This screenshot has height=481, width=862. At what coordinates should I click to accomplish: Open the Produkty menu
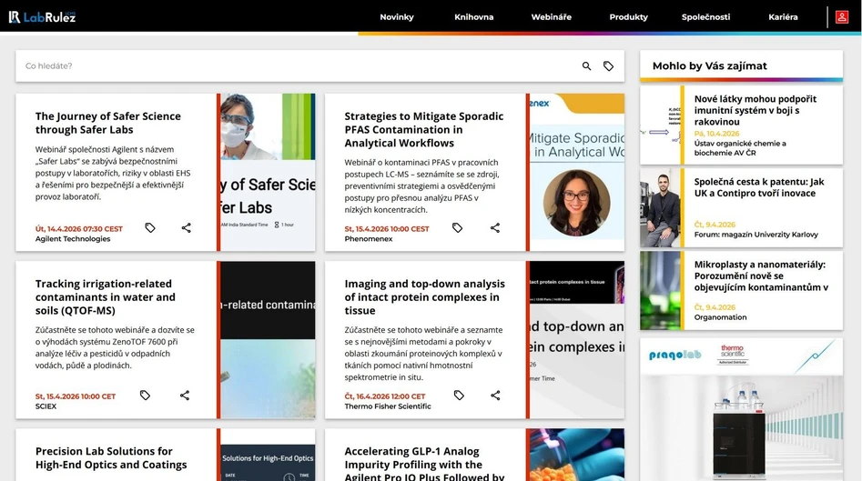(x=628, y=17)
